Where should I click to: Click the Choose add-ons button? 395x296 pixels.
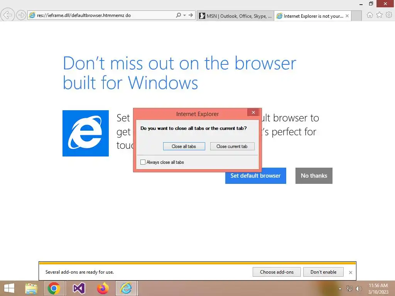coord(277,272)
